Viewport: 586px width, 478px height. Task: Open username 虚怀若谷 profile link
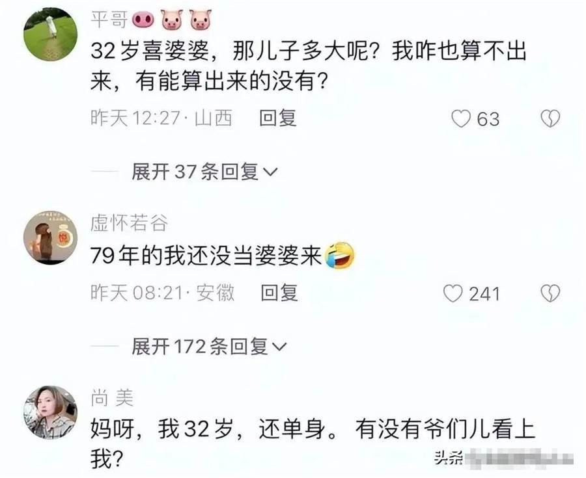point(129,223)
